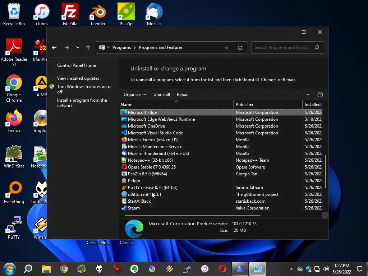Viewport: 368px width, 276px height.
Task: Select PuTTY release 0.76 (64-bit) entry
Action: 221,188
